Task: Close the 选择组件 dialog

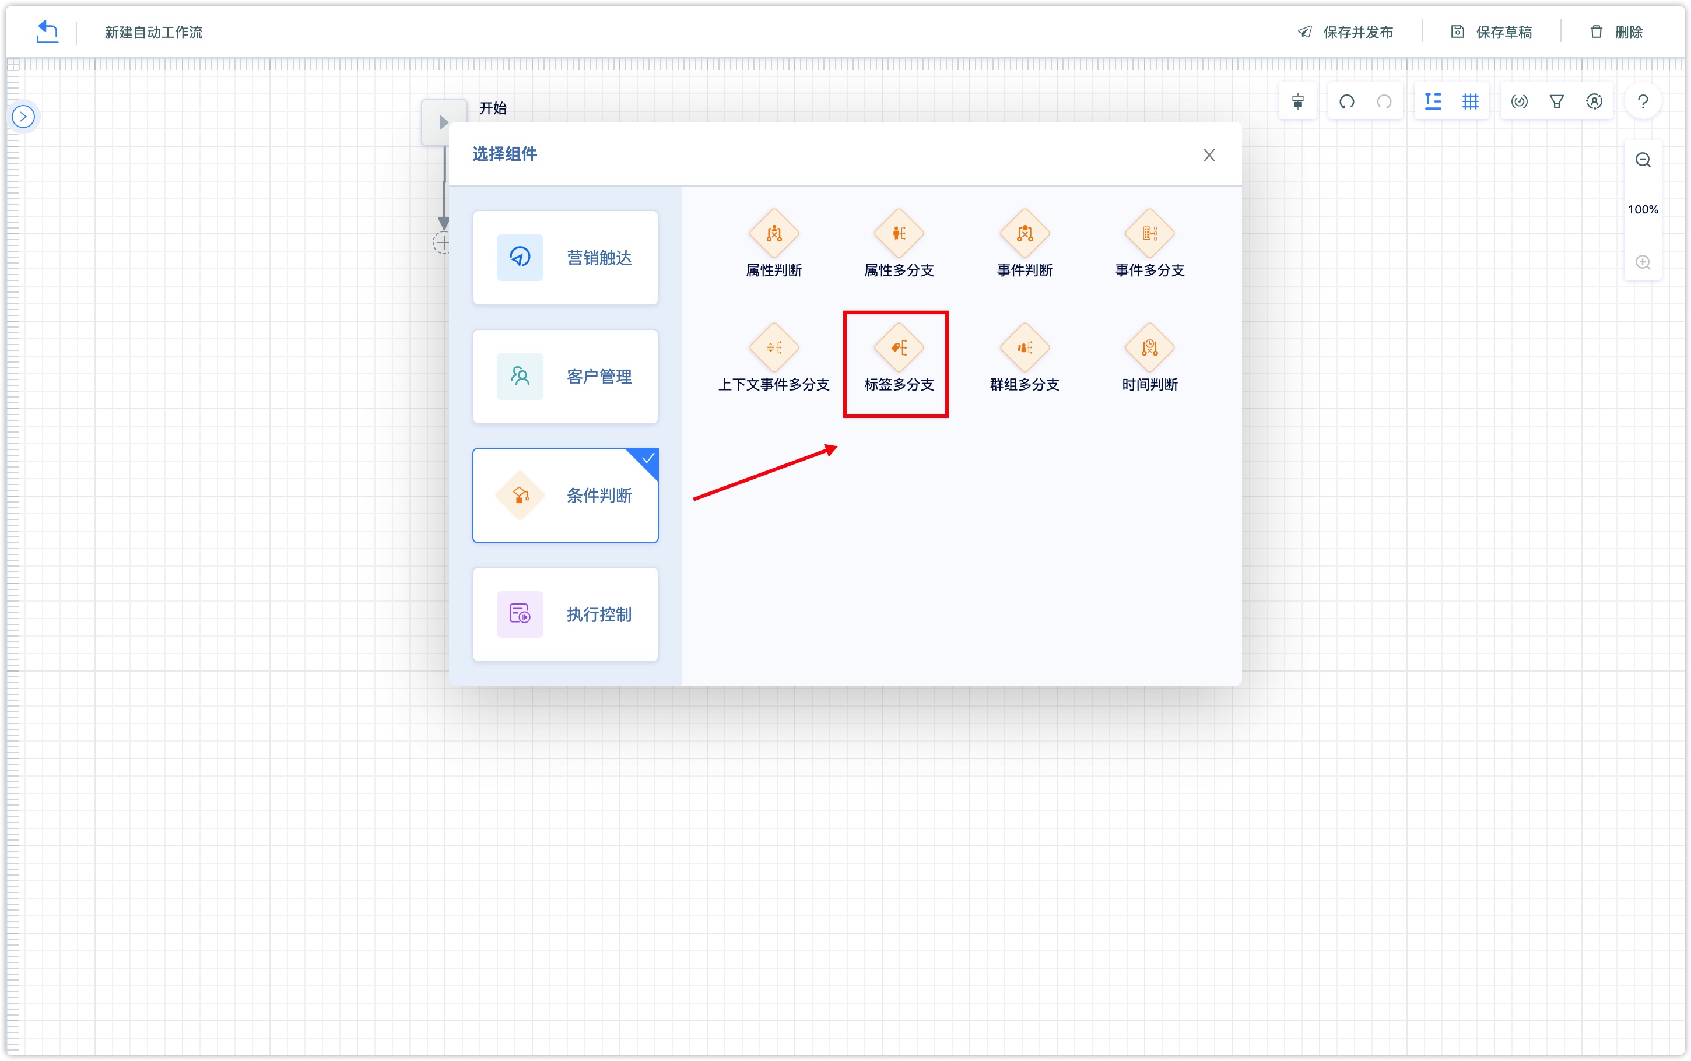Action: tap(1208, 155)
